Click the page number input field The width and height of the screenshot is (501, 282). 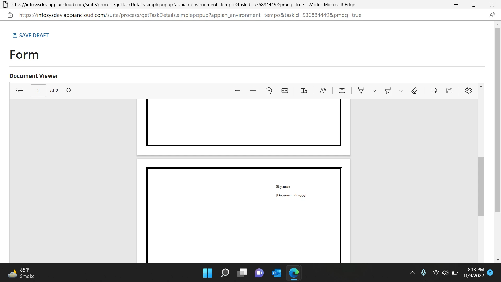(x=38, y=91)
